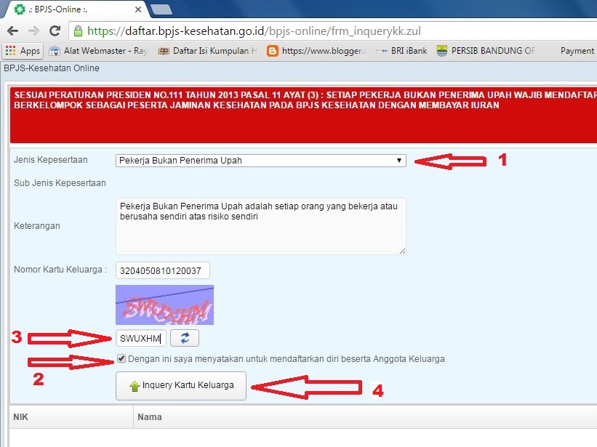
Task: Expand the Jenis Kepesertaan dropdown
Action: (x=261, y=161)
